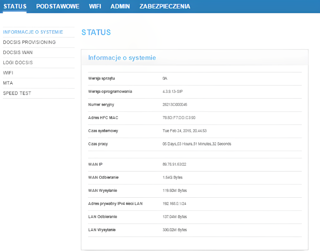Click the software version value 4.3.9.13-SIP
Image resolution: width=320 pixels, height=251 pixels.
(x=172, y=92)
